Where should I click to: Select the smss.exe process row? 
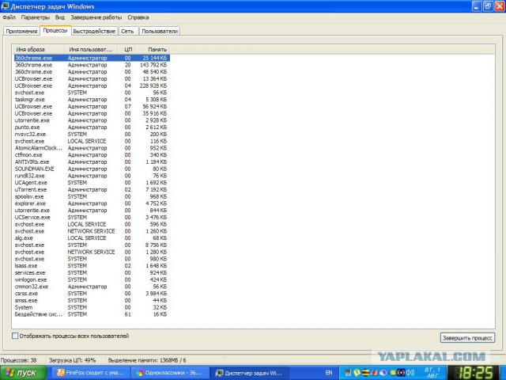coord(92,301)
